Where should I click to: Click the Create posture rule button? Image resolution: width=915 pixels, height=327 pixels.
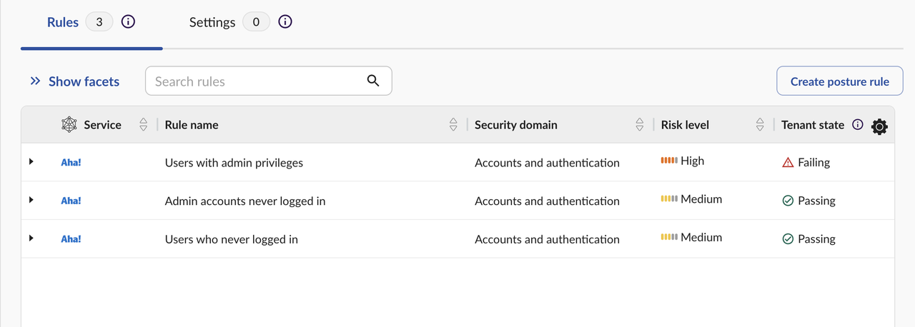click(x=840, y=81)
